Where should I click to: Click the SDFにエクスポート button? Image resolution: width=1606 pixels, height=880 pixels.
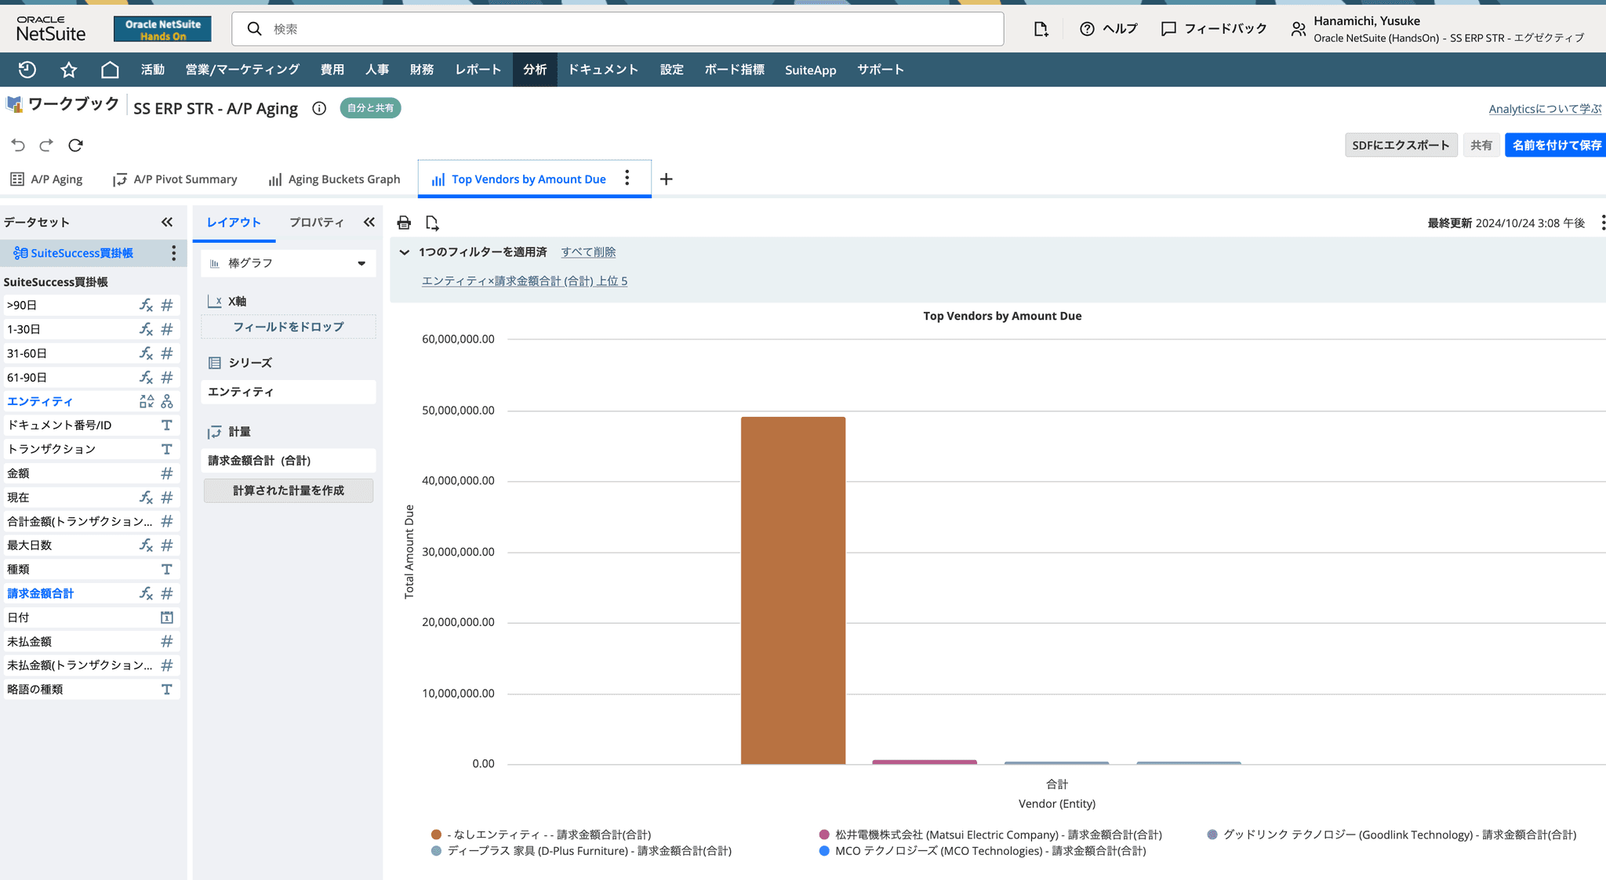pos(1401,145)
